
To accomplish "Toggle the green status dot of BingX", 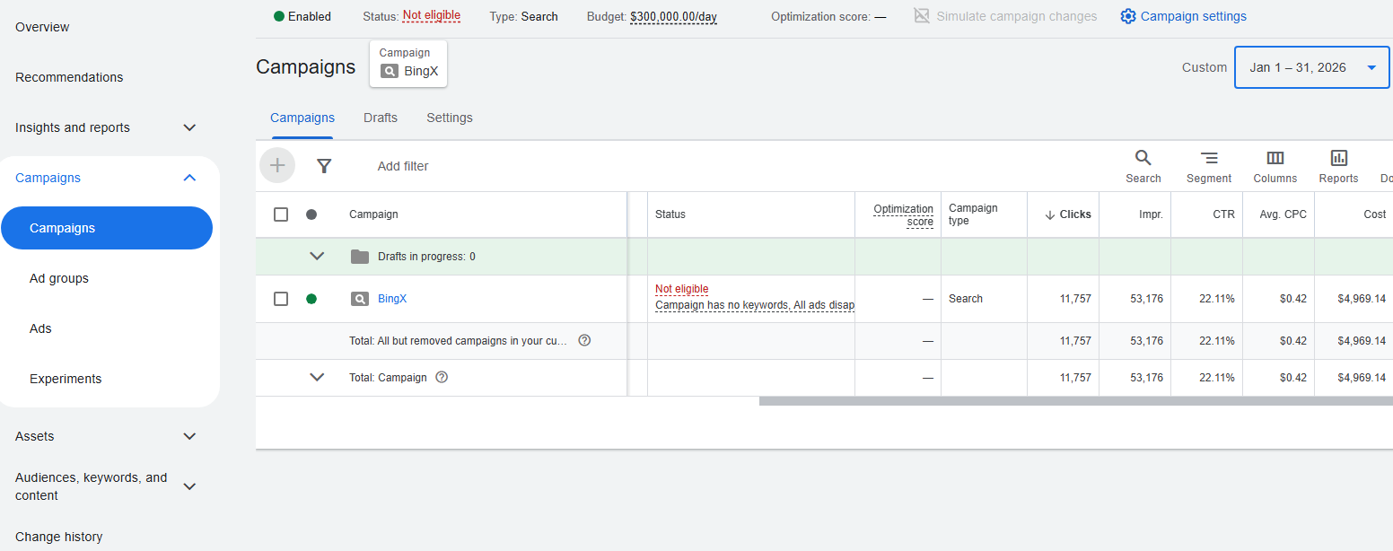I will (x=311, y=299).
